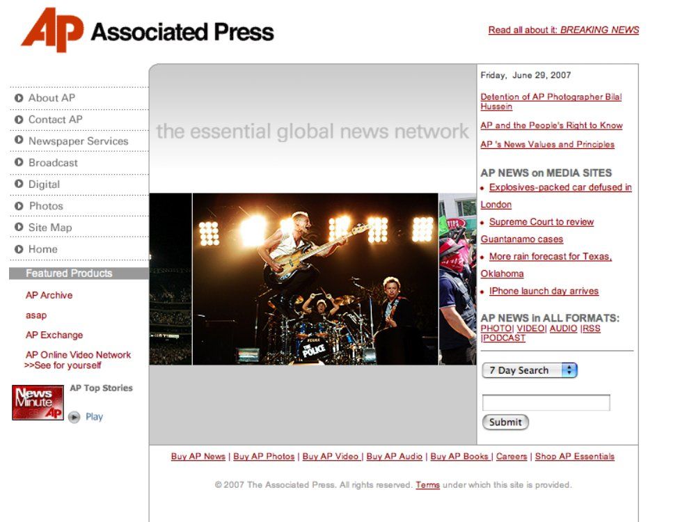Click the AP logo at top left
Image resolution: width=696 pixels, height=522 pixels.
click(x=52, y=30)
